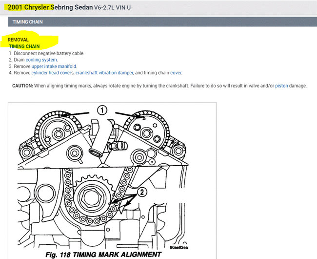Open the crankshaft vibration damper link
Screen dimensions: 317x259
[104, 73]
